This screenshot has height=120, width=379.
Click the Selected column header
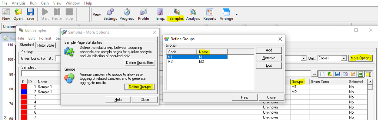pyautogui.click(x=357, y=82)
